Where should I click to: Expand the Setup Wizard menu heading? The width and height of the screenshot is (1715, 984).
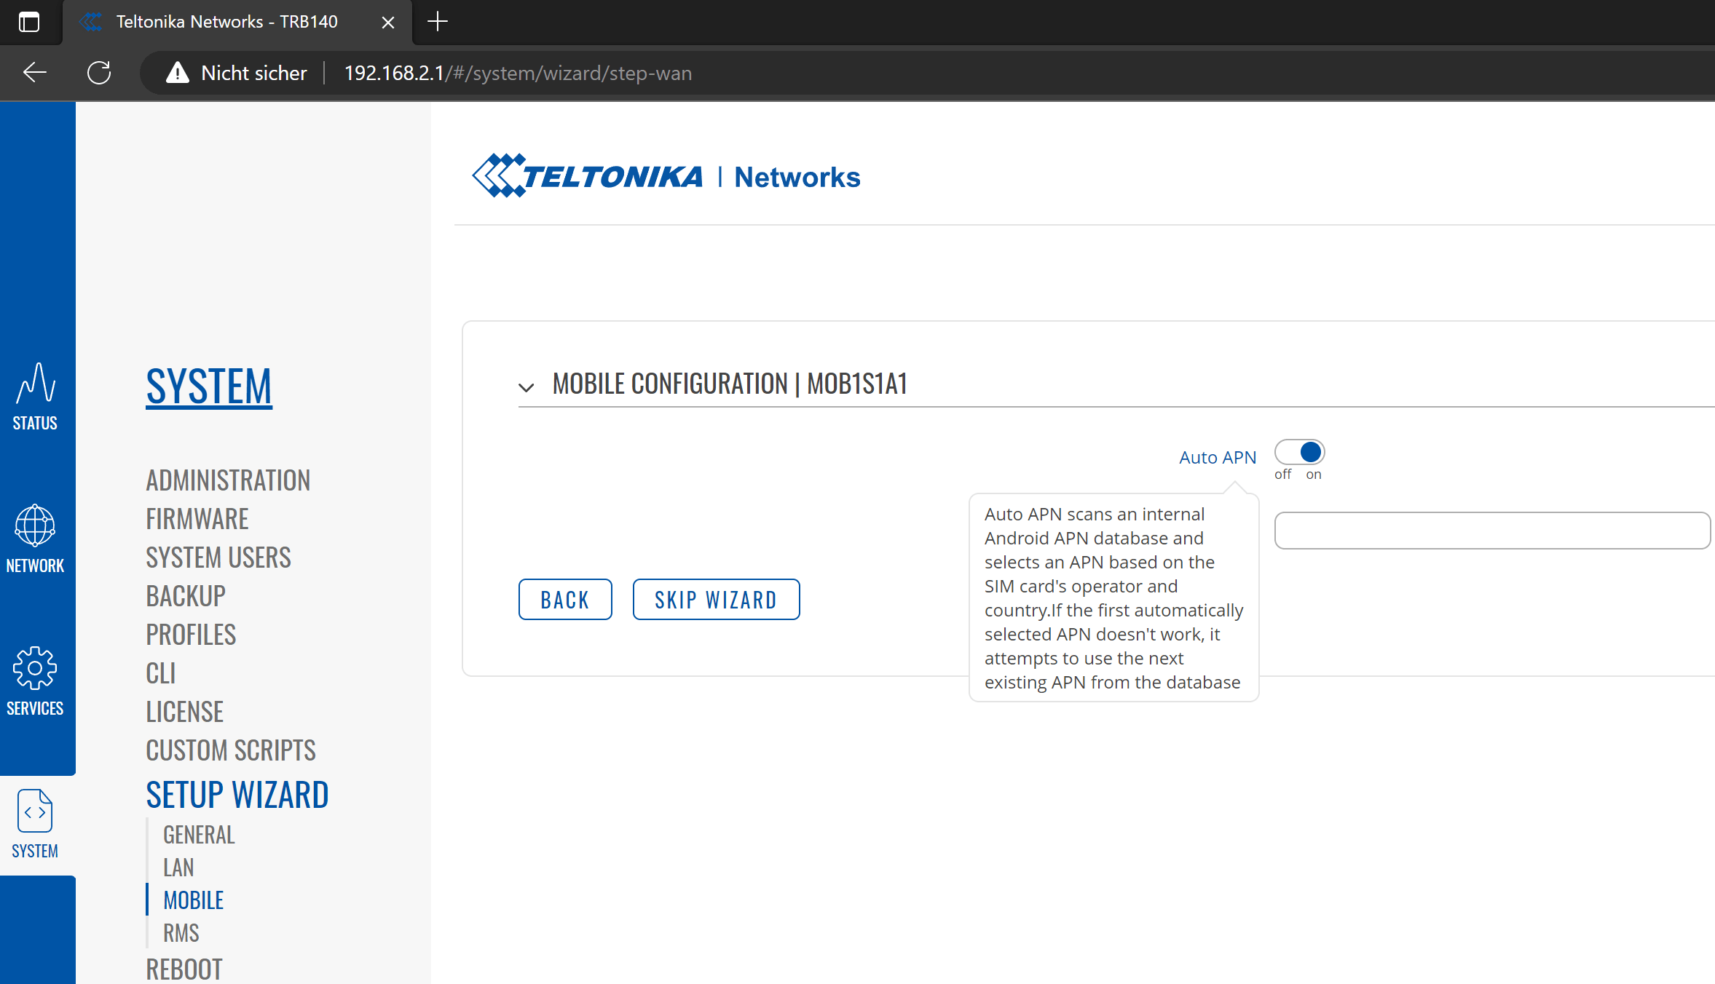[x=237, y=794]
